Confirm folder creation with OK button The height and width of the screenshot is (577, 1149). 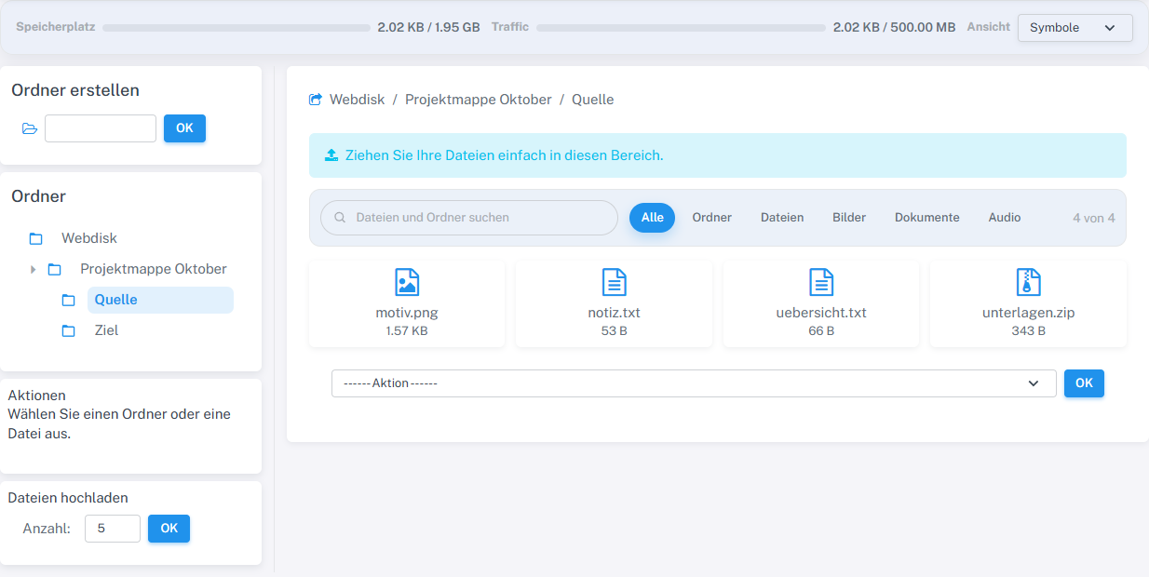[x=184, y=128]
